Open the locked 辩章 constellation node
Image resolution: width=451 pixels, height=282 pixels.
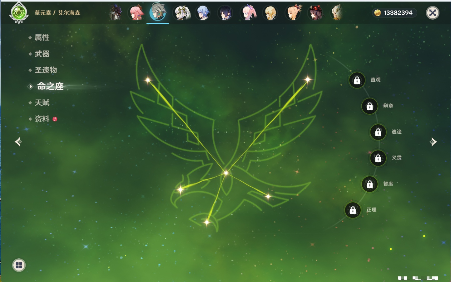[369, 106]
